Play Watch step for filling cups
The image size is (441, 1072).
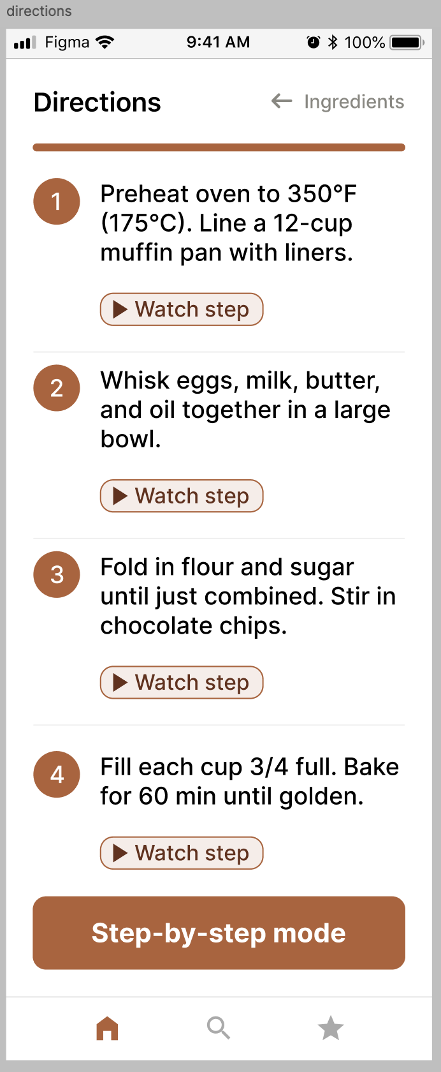pyautogui.click(x=182, y=852)
